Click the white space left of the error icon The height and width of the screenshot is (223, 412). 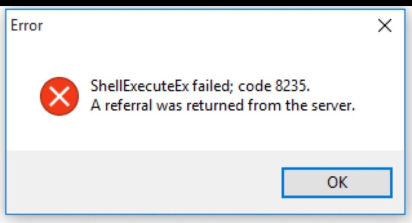point(23,96)
